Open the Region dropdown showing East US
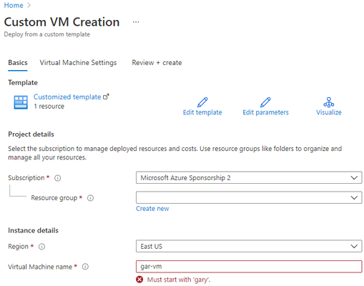Image resolution: width=364 pixels, height=286 pixels. point(249,246)
